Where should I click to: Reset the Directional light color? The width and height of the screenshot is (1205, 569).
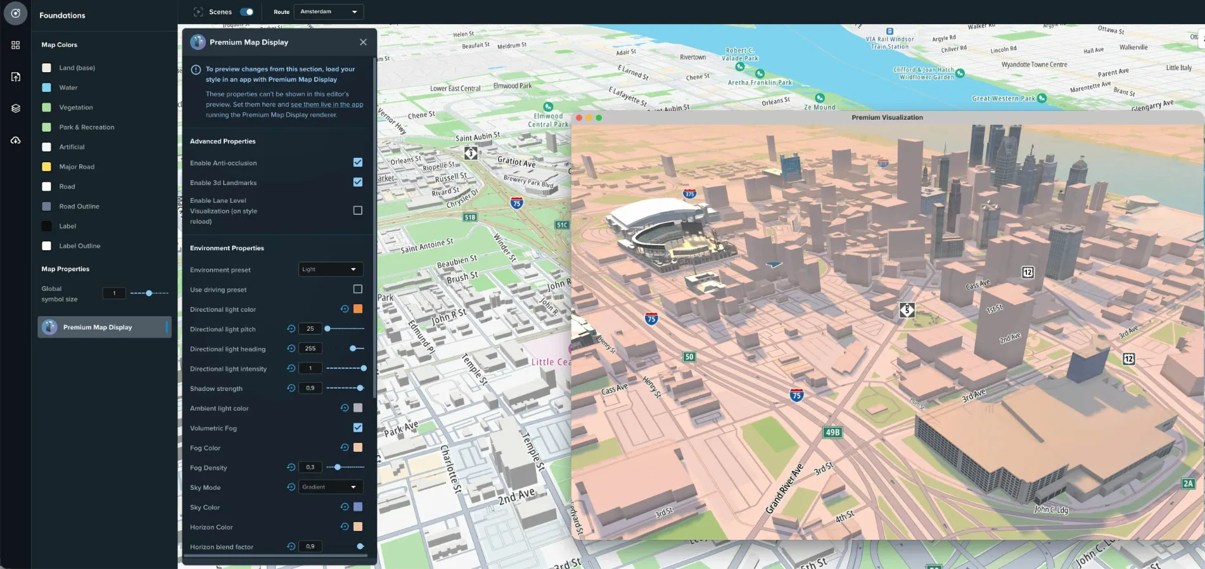coord(345,309)
